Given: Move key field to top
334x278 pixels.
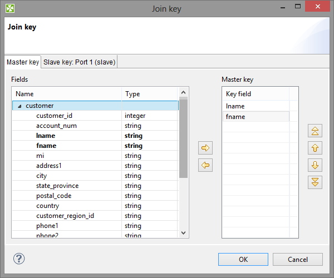Looking at the screenshot, I should coord(315,131).
